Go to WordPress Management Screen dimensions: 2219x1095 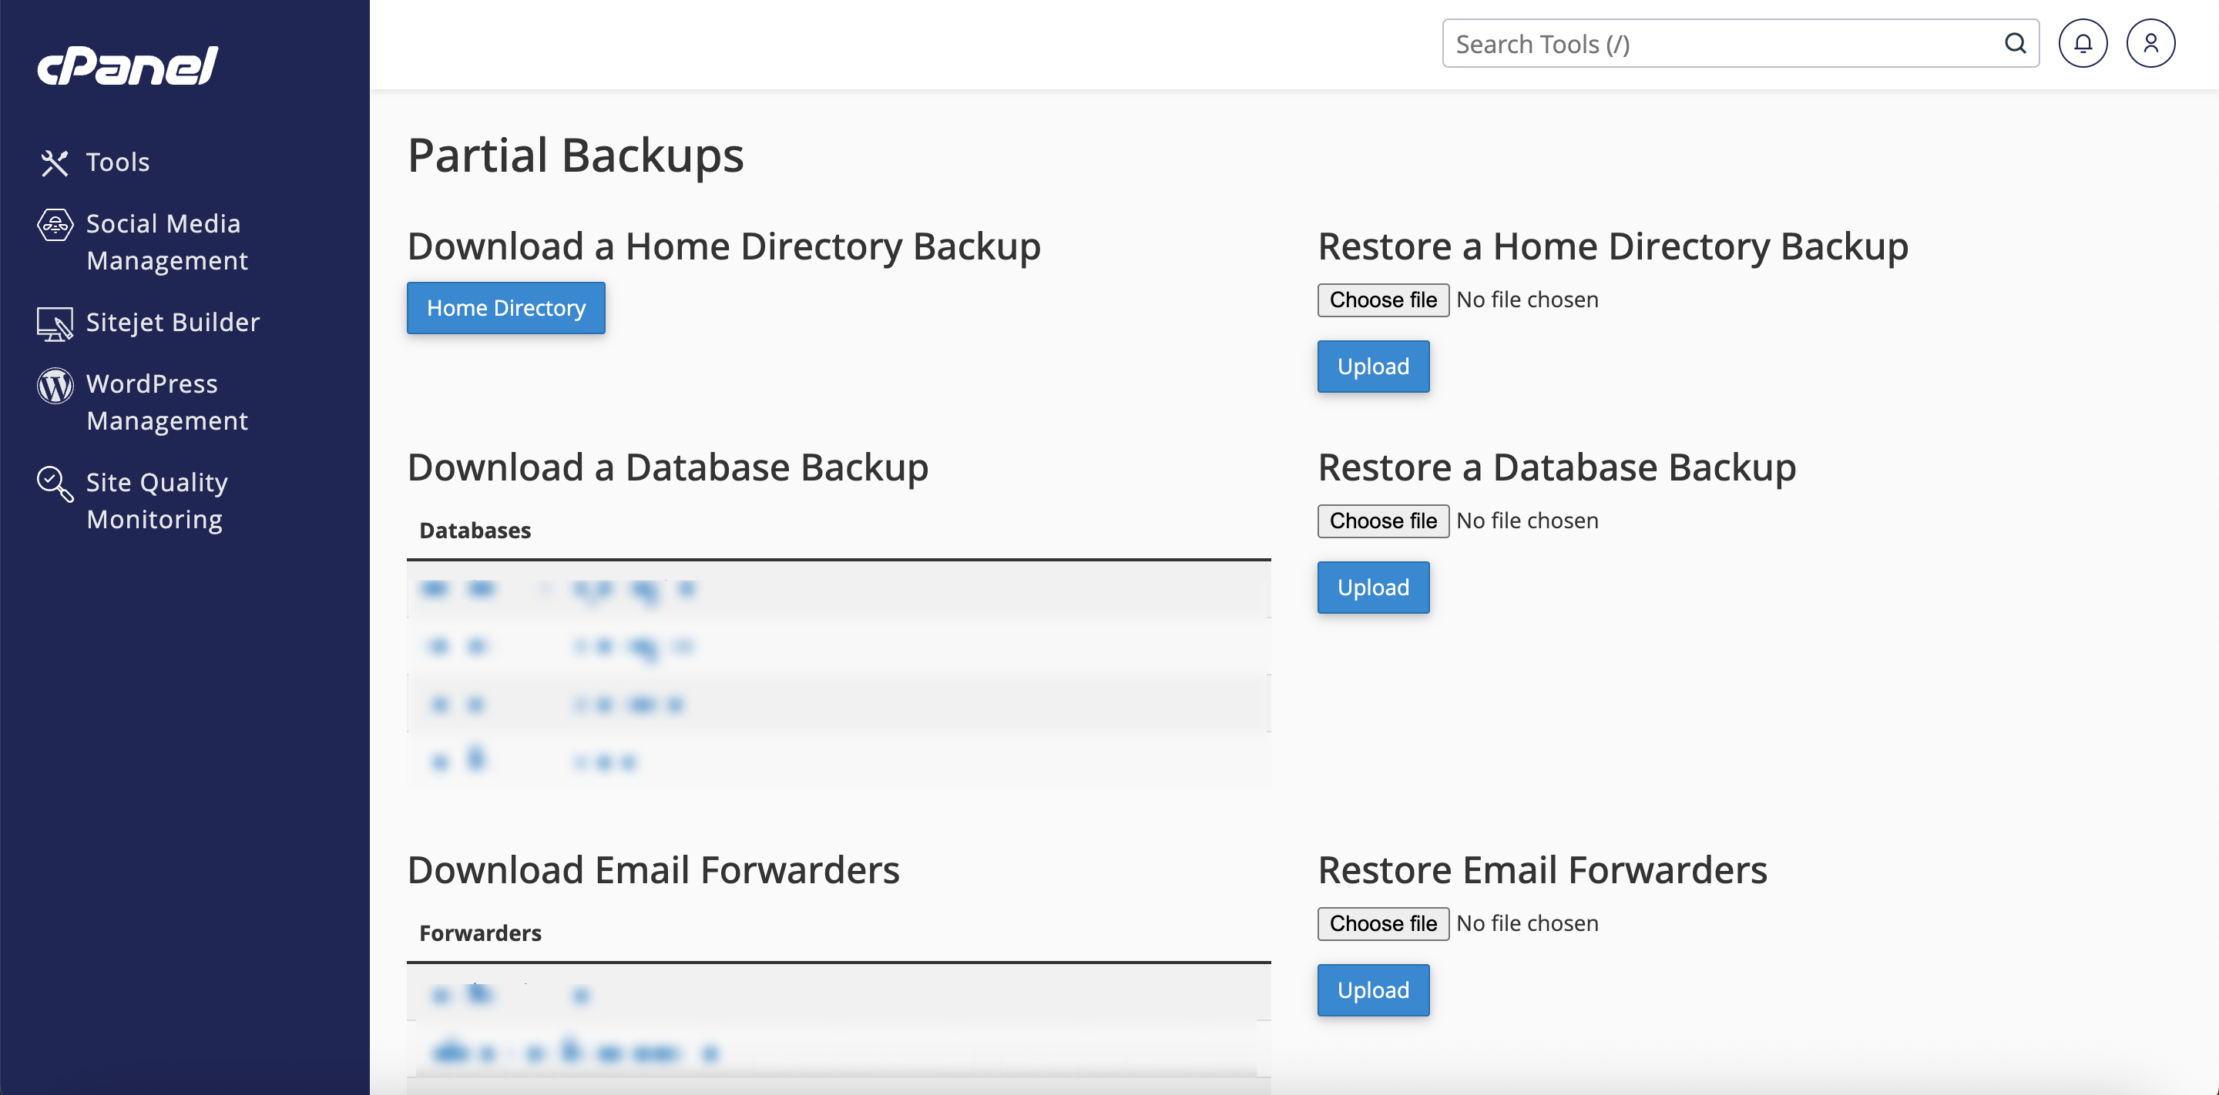click(x=167, y=402)
